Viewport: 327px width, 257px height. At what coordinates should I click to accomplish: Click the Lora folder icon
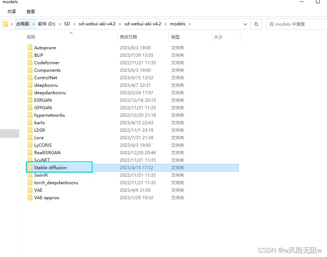click(x=30, y=138)
